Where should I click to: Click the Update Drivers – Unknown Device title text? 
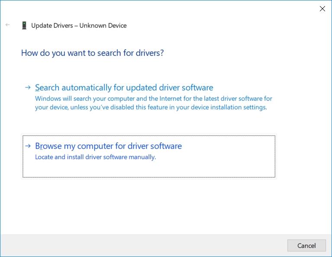click(x=79, y=26)
